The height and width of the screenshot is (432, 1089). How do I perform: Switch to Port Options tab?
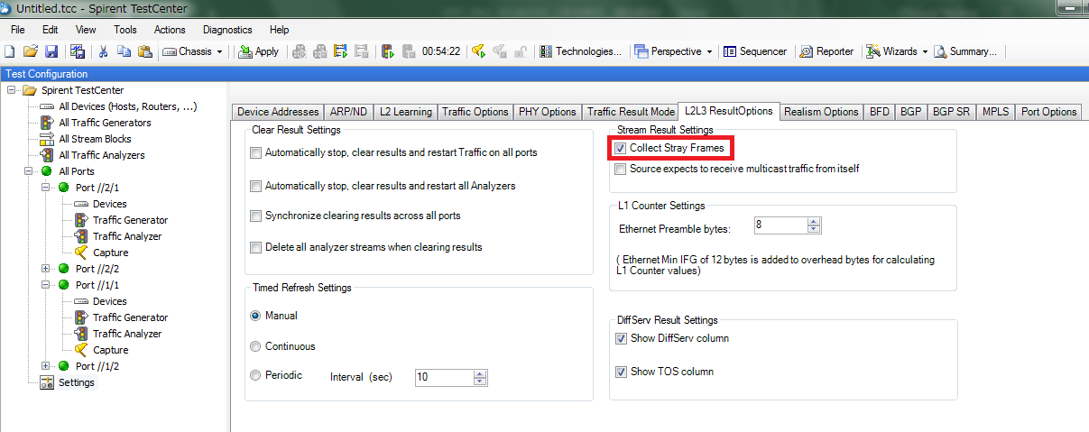(1048, 112)
